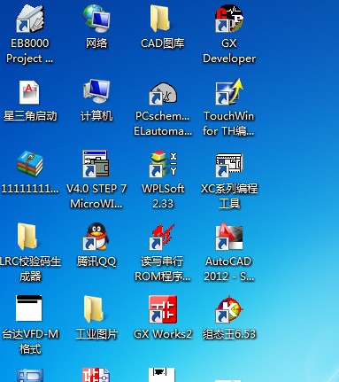Click the 网络 network desktop icon
Image resolution: width=339 pixels, height=382 pixels.
coord(96,19)
